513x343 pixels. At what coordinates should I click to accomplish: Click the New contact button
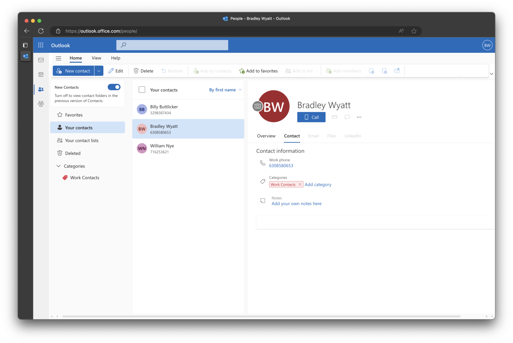point(73,71)
